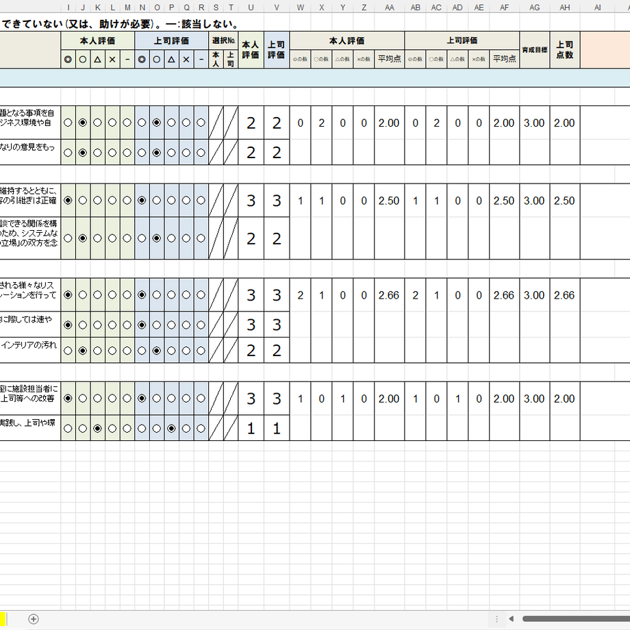Screen dimensions: 630x630
Task: Click column AB value 1 in 容の引継ぎは正確 row
Action: coord(416,201)
